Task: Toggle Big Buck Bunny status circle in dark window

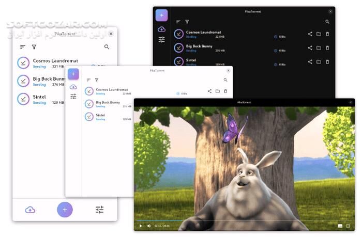Action: click(x=178, y=48)
